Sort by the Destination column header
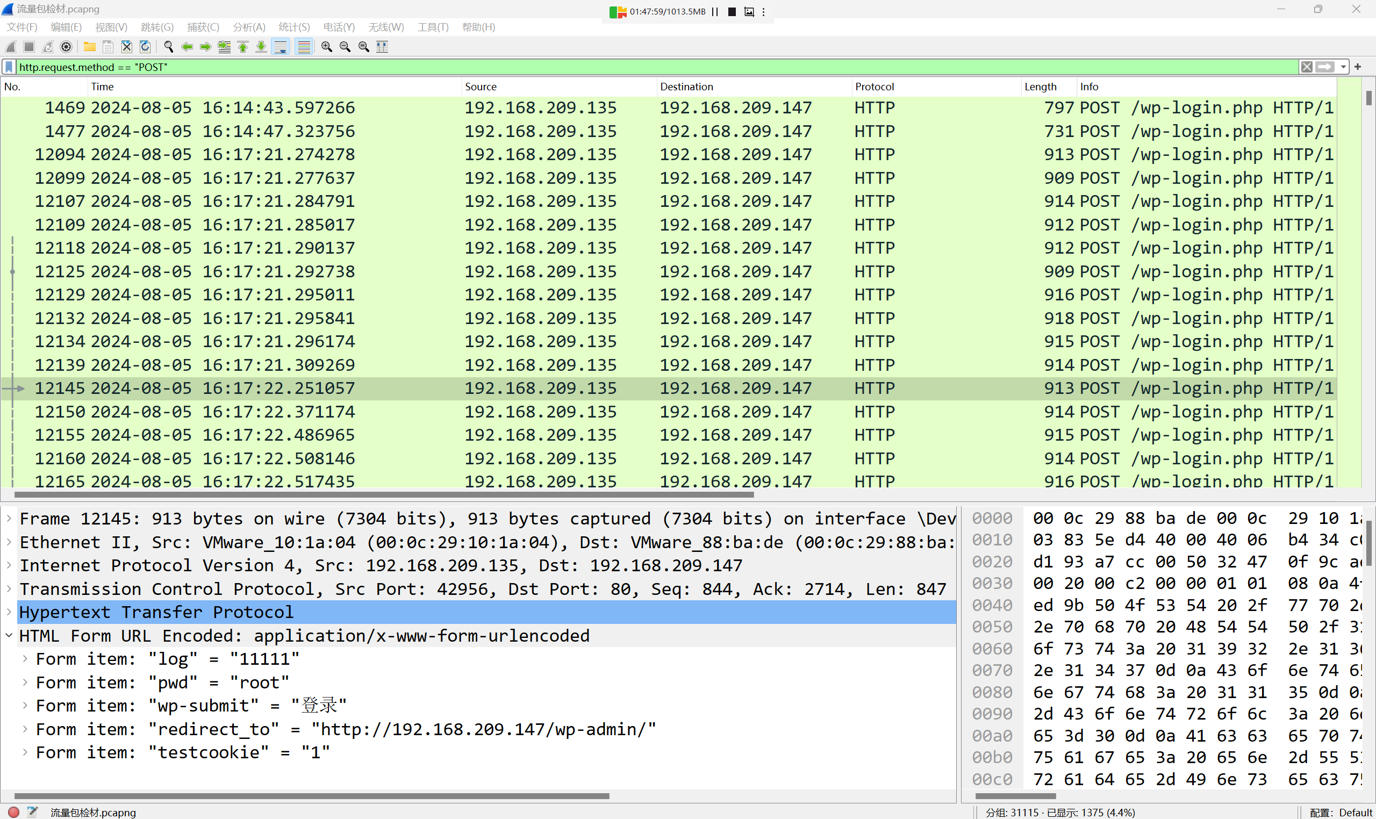 [755, 87]
